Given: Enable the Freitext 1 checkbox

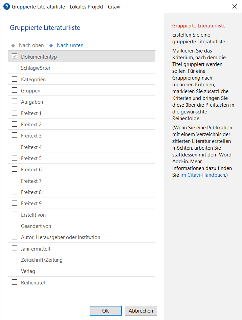Looking at the screenshot, I should pos(15,113).
